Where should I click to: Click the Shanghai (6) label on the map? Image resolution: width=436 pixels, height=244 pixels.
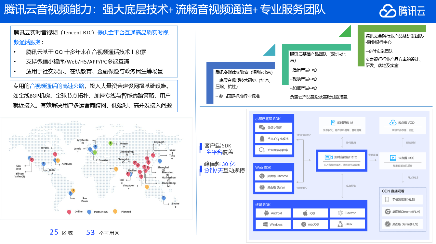163,168
